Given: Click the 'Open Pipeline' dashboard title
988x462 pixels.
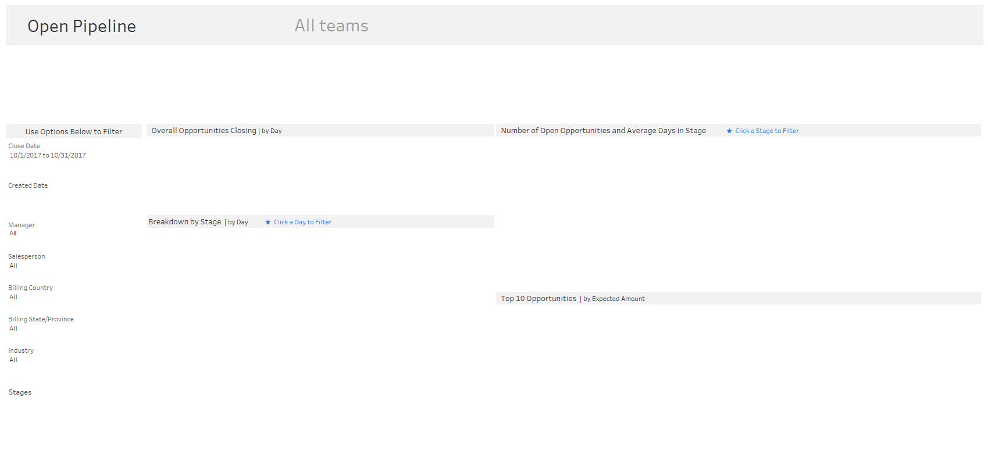Looking at the screenshot, I should [x=81, y=26].
